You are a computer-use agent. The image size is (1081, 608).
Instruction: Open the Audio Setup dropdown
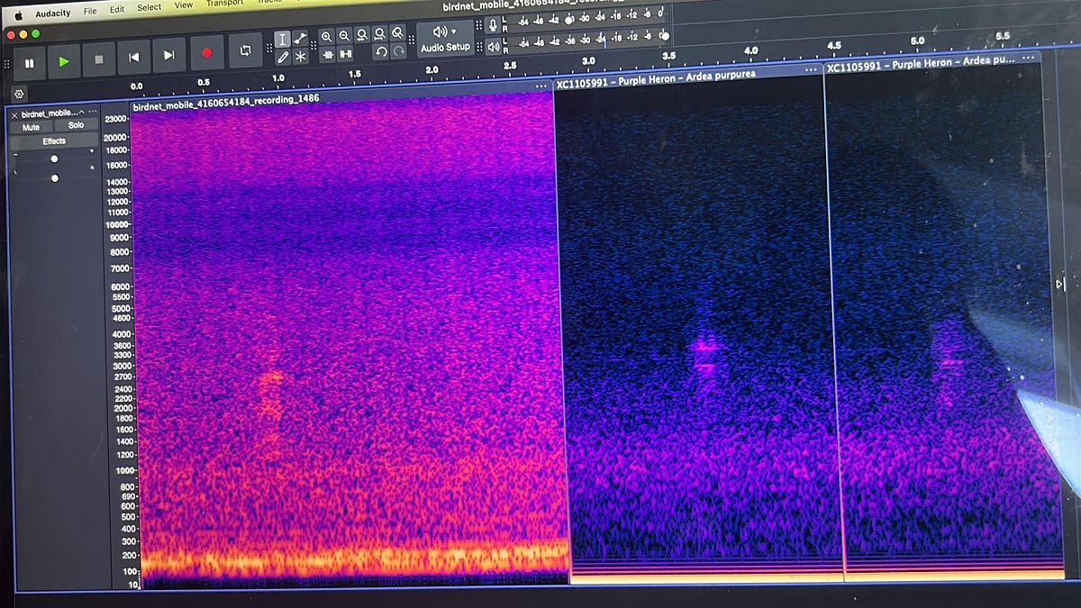coord(446,39)
